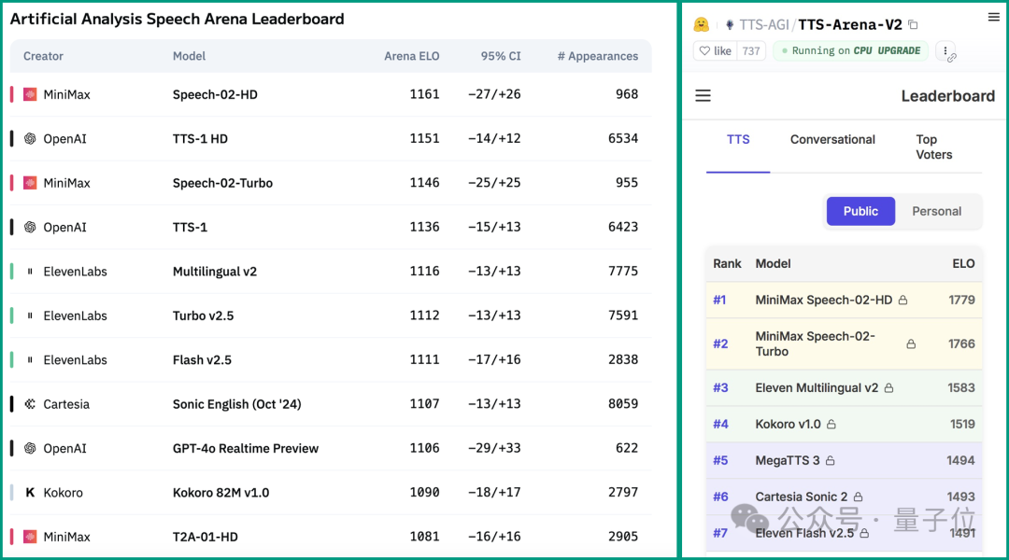Click the Running on CPU UPGRADE status badge
The image size is (1009, 560).
click(x=851, y=50)
